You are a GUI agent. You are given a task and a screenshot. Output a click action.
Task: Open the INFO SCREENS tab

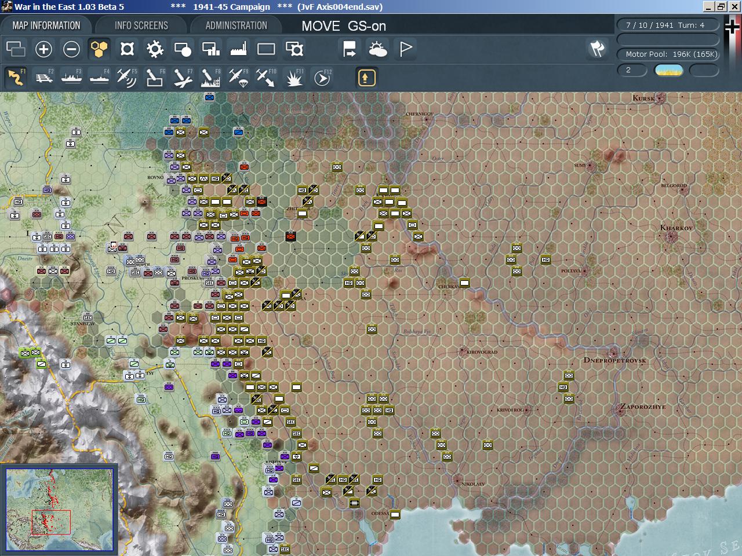pos(141,25)
